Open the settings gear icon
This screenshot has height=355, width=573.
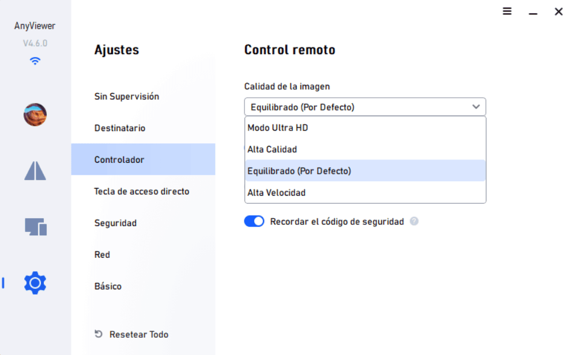point(35,283)
